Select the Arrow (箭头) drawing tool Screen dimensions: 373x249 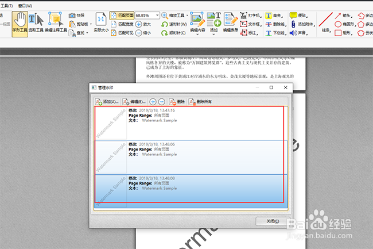(344, 16)
